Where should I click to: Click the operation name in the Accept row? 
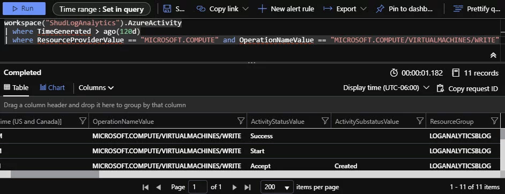[167, 166]
